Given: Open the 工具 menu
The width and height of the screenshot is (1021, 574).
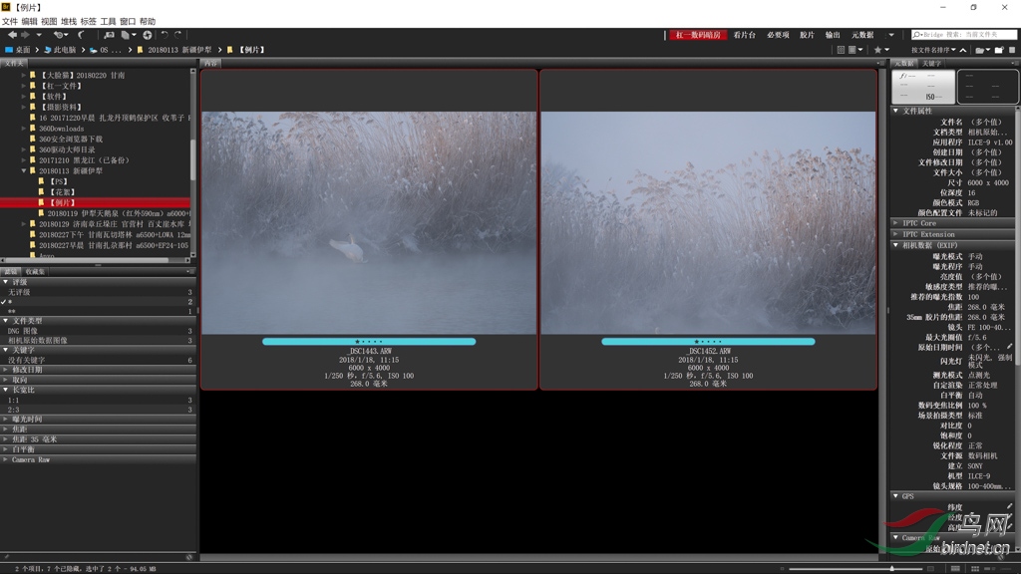Looking at the screenshot, I should (108, 21).
